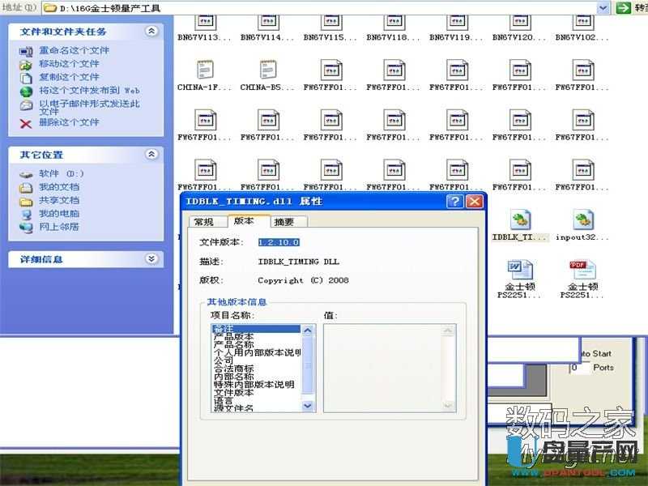Collapse the 文件和文件夹任务 panel
The width and height of the screenshot is (648, 486).
tap(151, 31)
